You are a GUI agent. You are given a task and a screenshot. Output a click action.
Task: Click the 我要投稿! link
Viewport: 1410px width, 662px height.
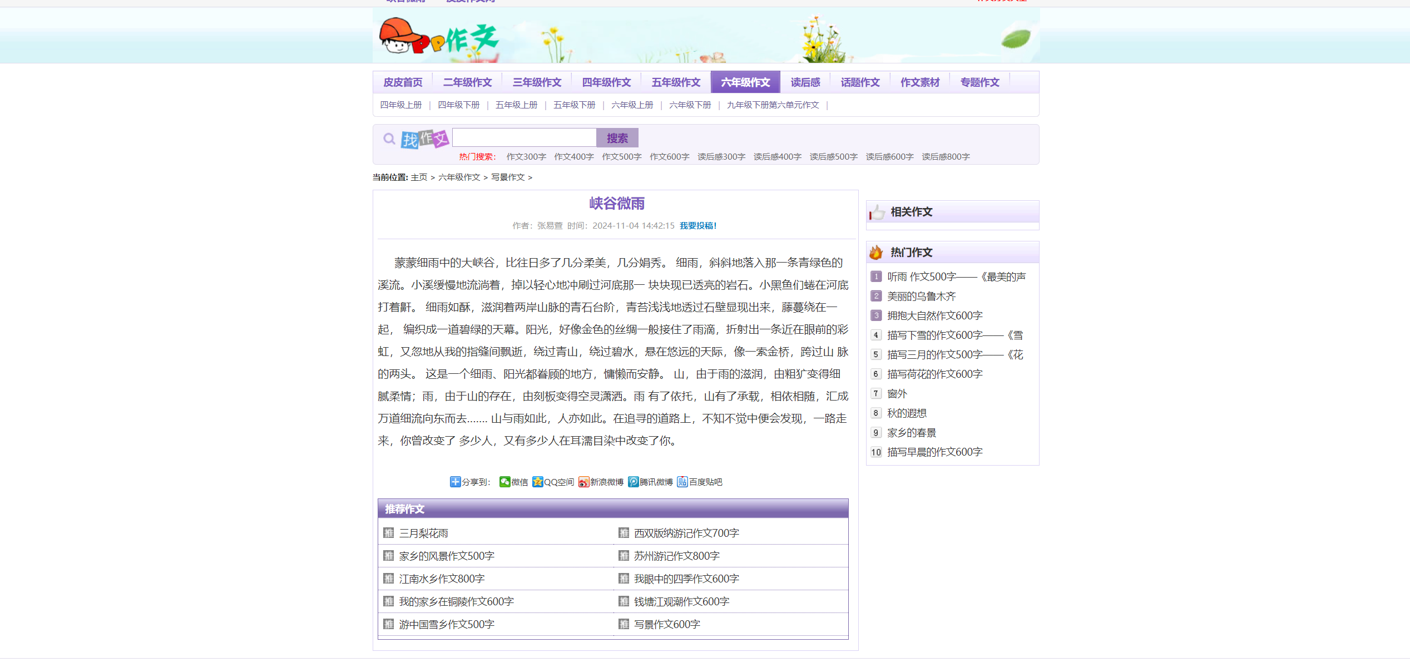pos(697,226)
